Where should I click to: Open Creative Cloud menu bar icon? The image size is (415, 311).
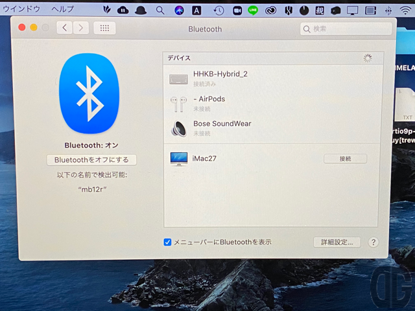coord(271,10)
